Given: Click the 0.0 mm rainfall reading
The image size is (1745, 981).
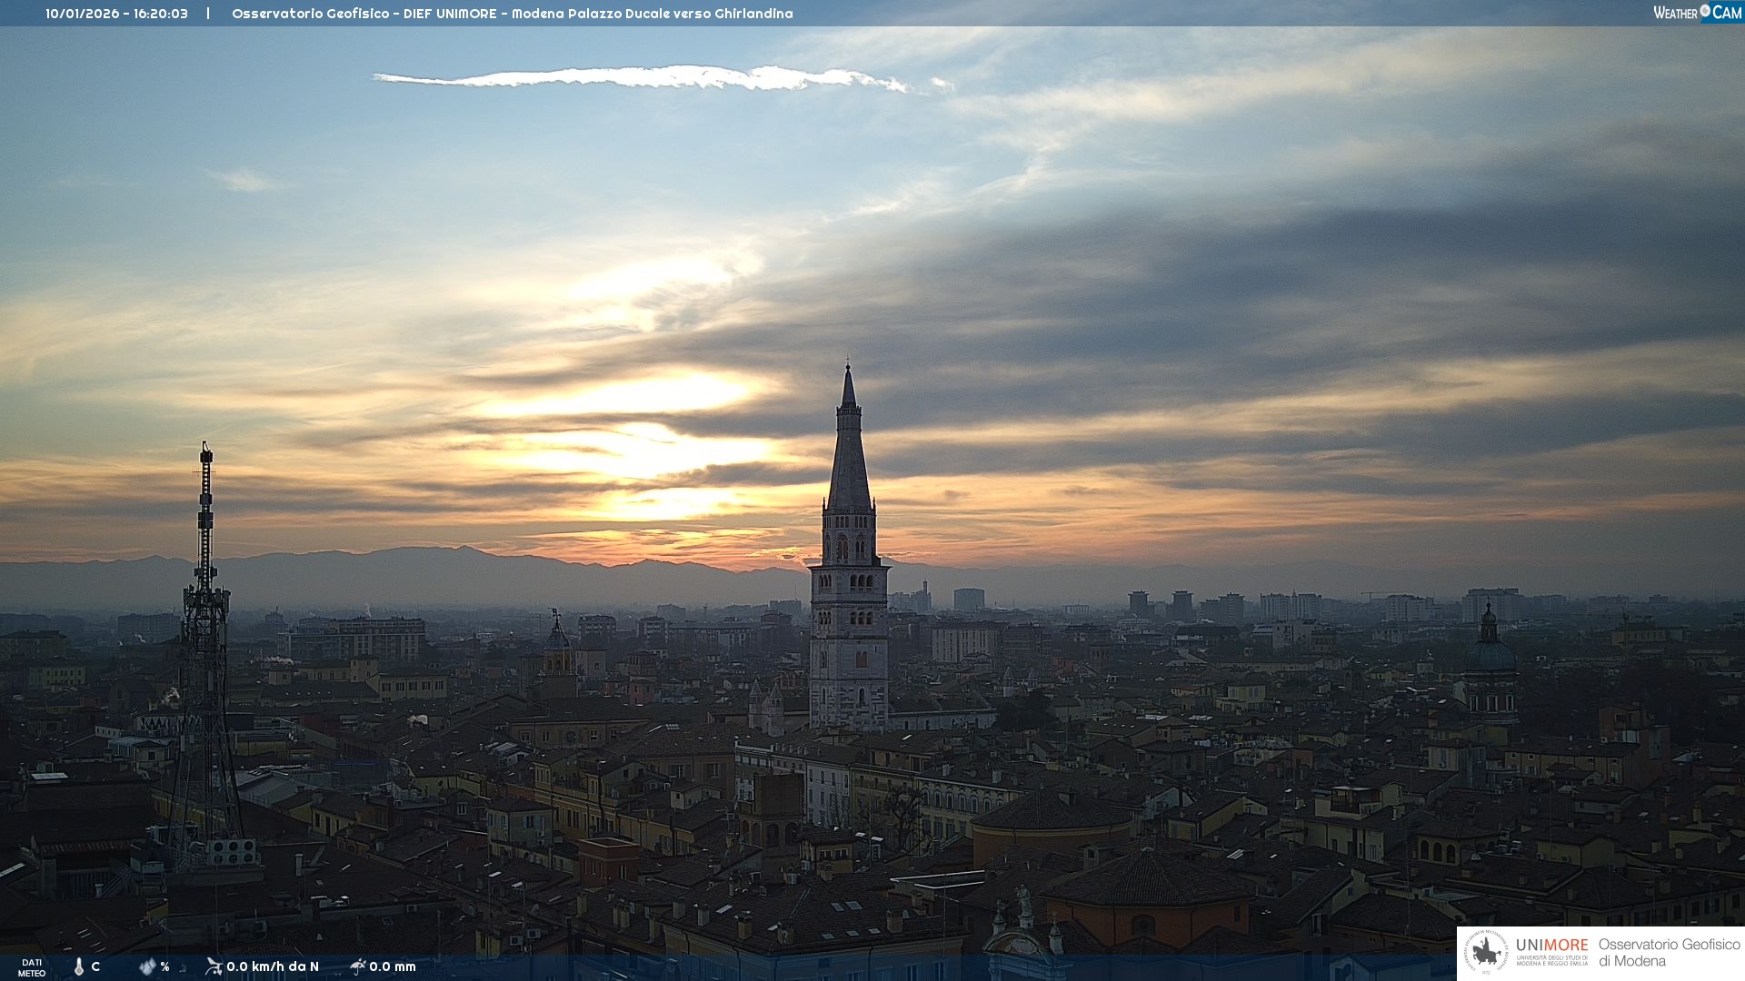Looking at the screenshot, I should [x=393, y=966].
